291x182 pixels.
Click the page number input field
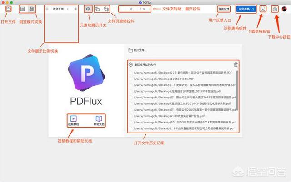coord(131,9)
